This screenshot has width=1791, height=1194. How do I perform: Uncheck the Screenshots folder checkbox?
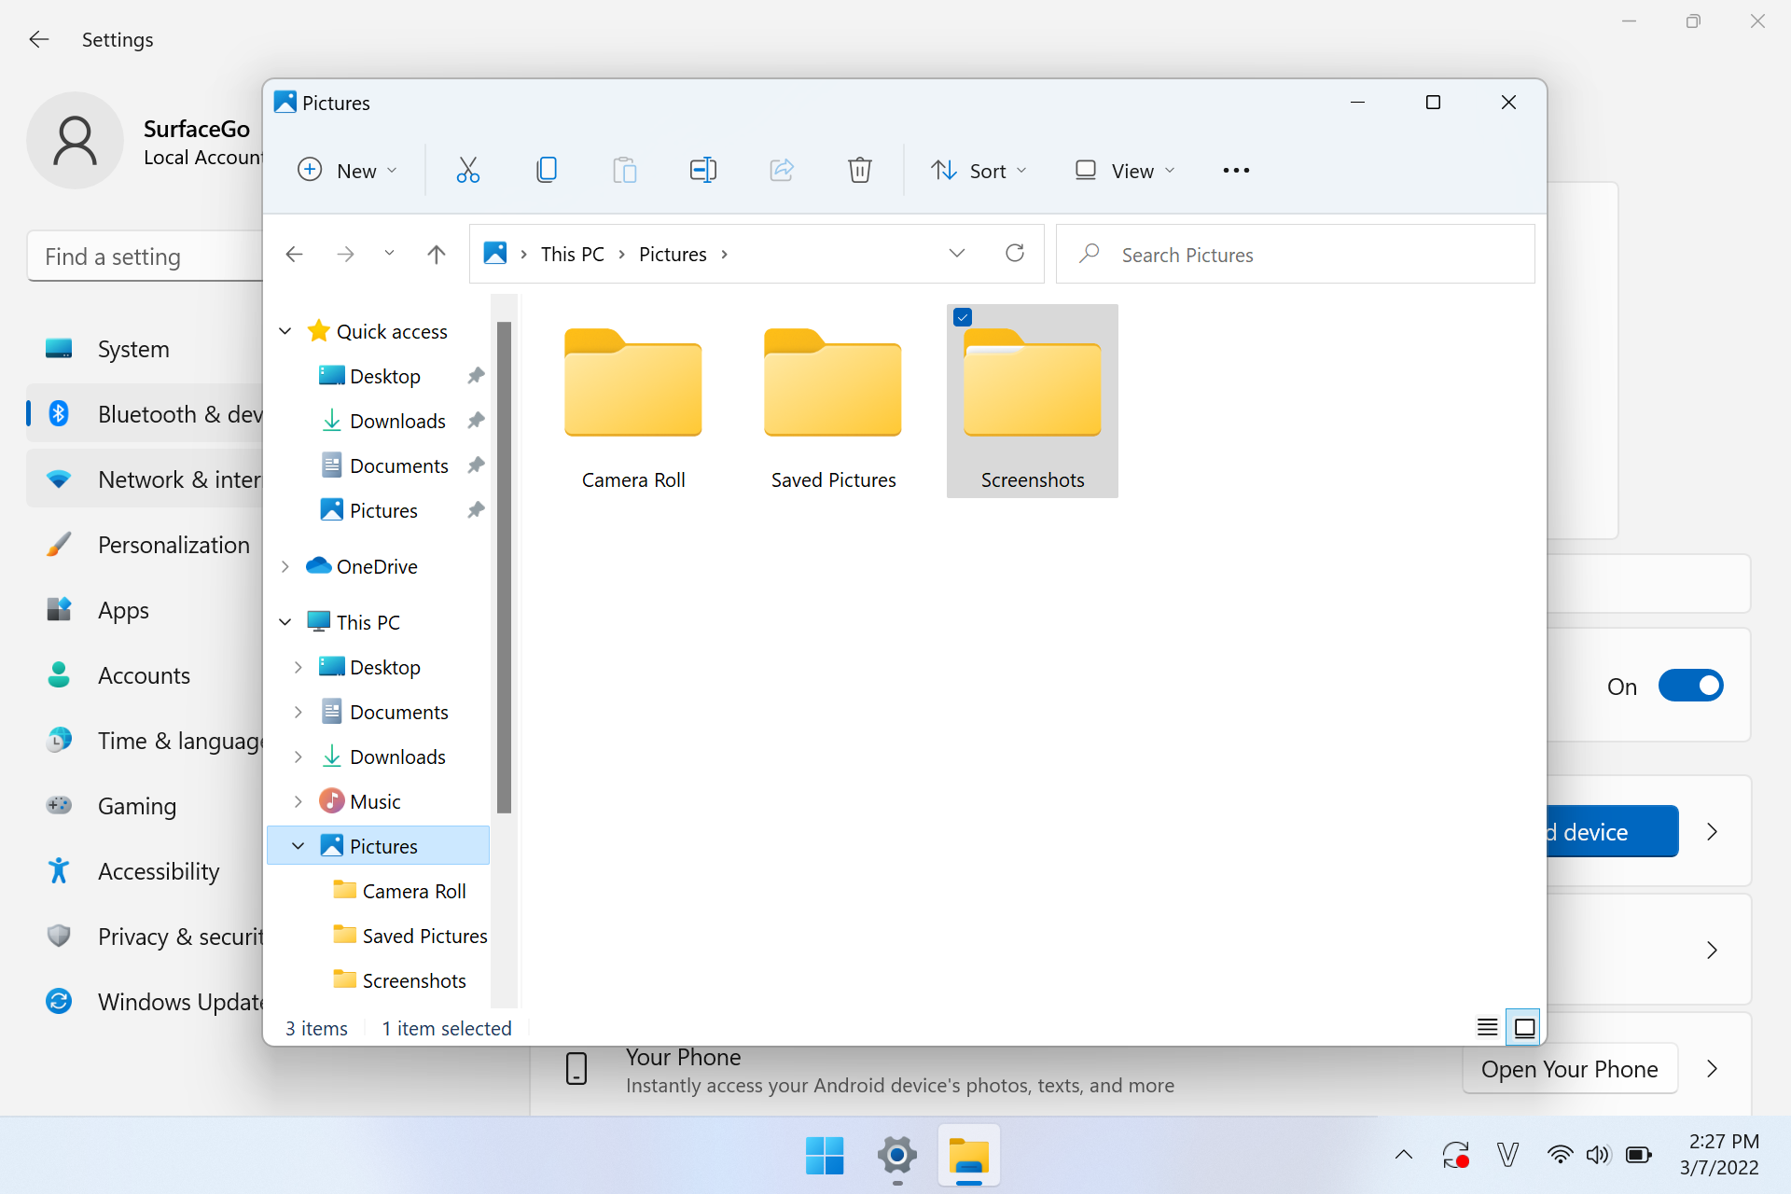[x=963, y=317]
